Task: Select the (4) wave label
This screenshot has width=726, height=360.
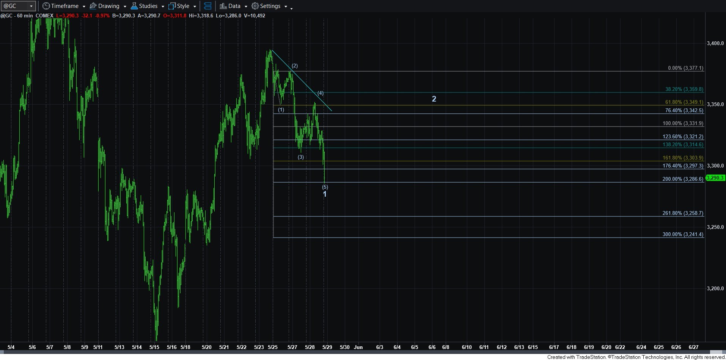Action: coord(321,93)
